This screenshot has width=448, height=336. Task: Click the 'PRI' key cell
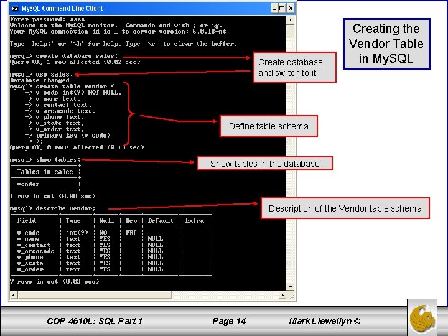131,233
